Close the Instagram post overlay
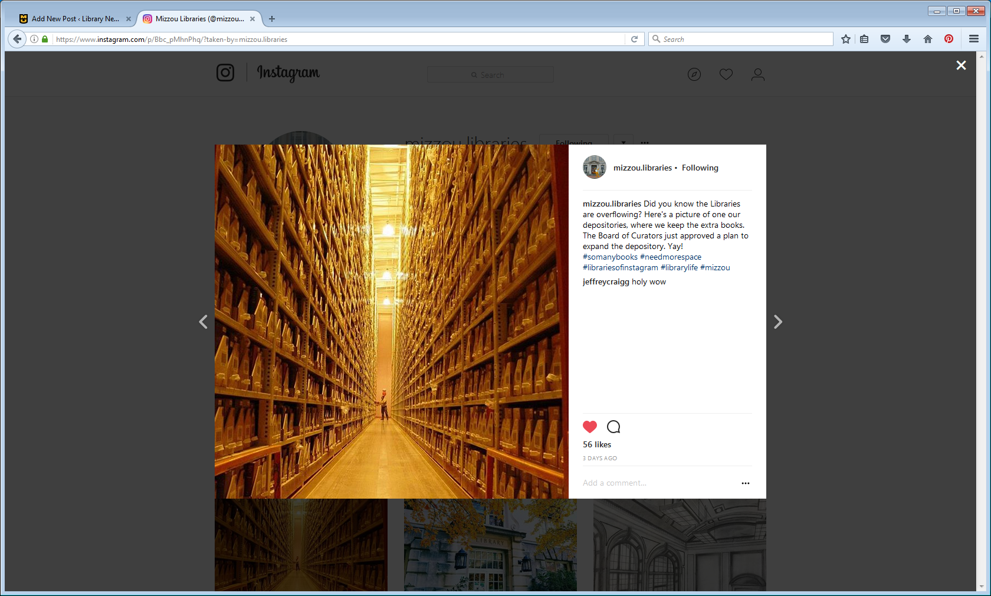 [961, 66]
